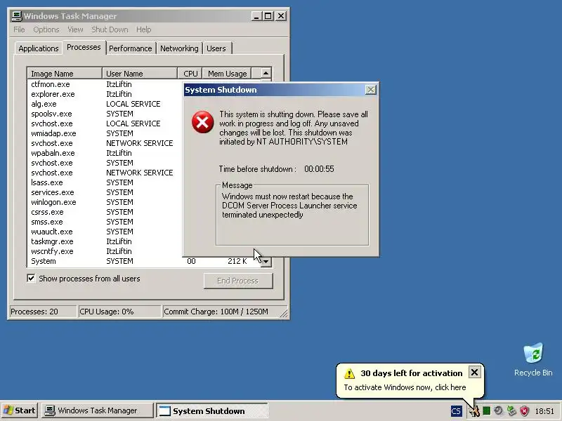Click the 30 days left for activation title
The image size is (562, 421).
click(412, 373)
